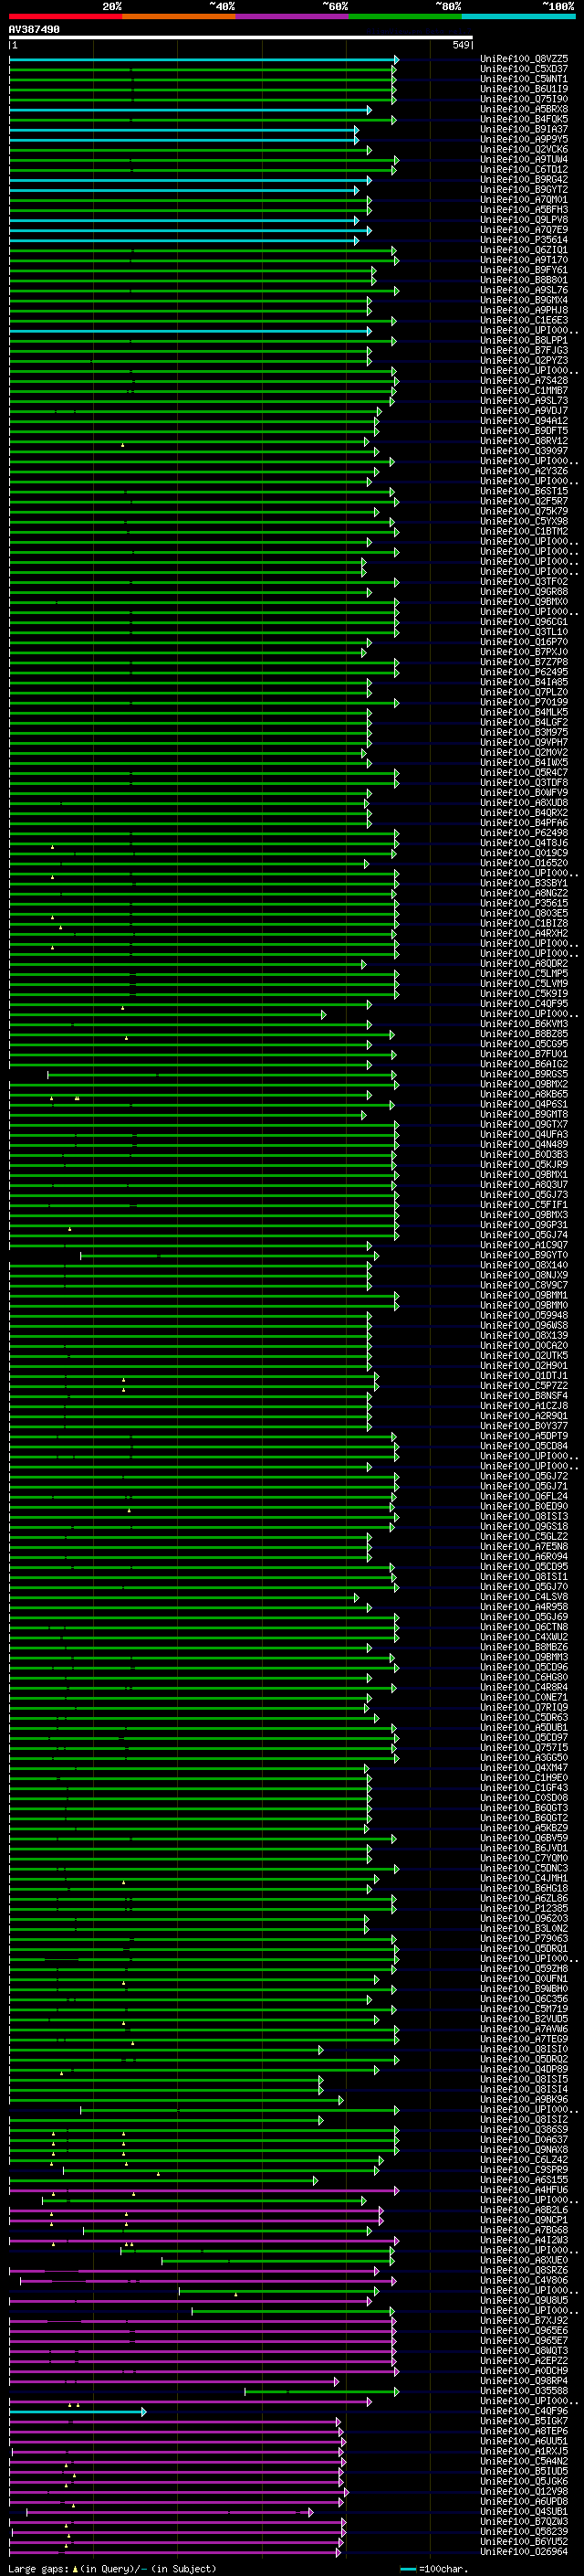
Task: Click UniRef100_A9SL76 label
Action: tap(524, 290)
